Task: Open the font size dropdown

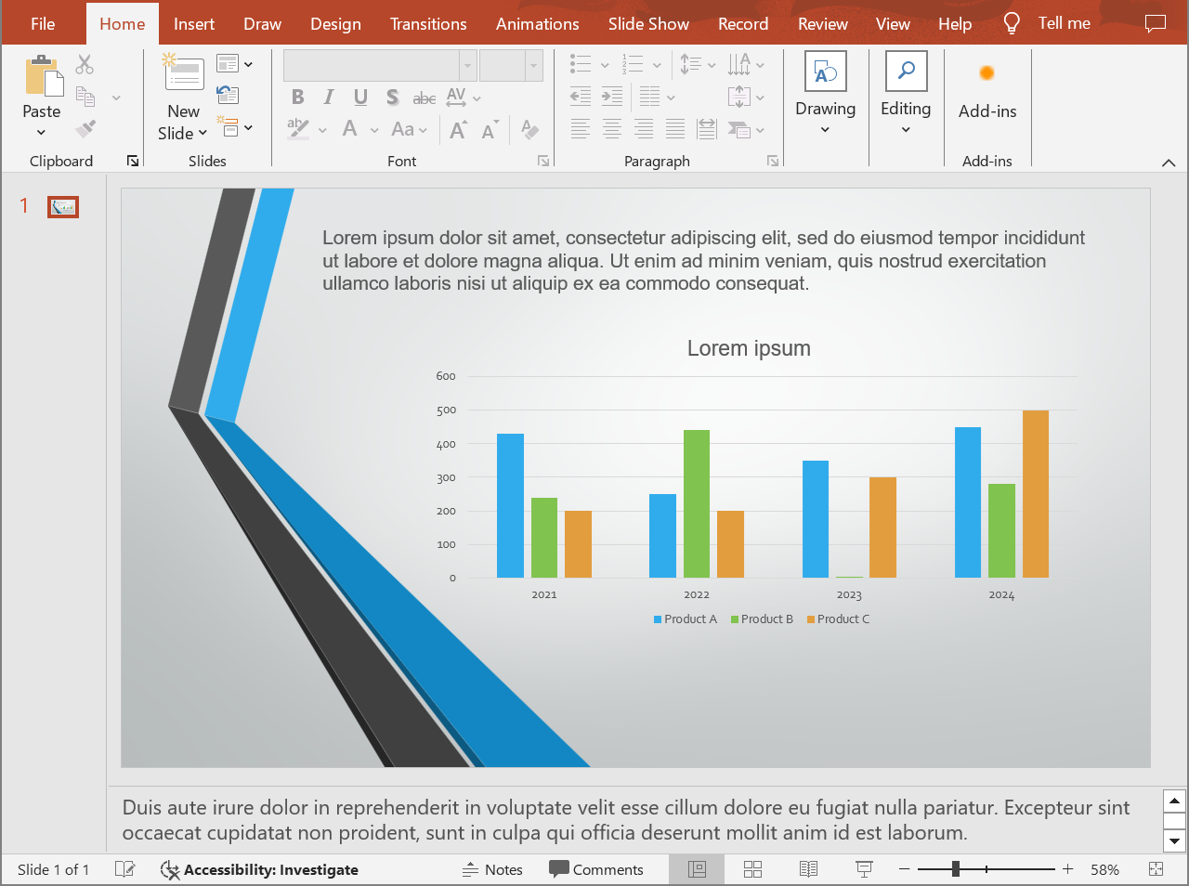Action: point(534,64)
